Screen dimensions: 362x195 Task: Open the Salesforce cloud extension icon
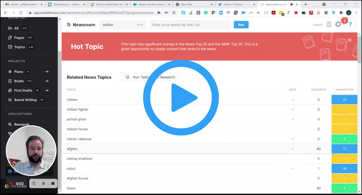pos(243,13)
